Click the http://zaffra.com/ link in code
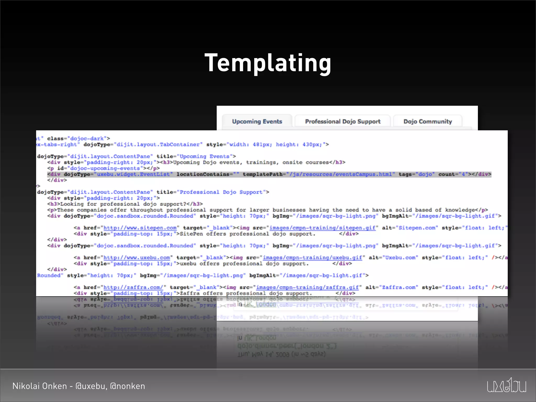Image resolution: width=536 pixels, height=402 pixels. tap(133, 287)
